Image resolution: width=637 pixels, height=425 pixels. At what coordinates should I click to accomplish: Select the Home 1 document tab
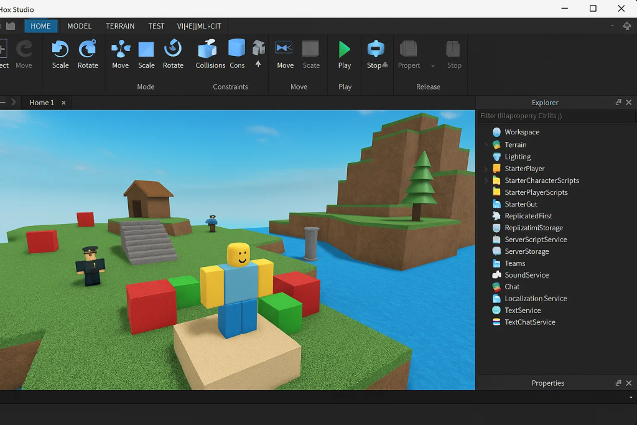pos(42,103)
